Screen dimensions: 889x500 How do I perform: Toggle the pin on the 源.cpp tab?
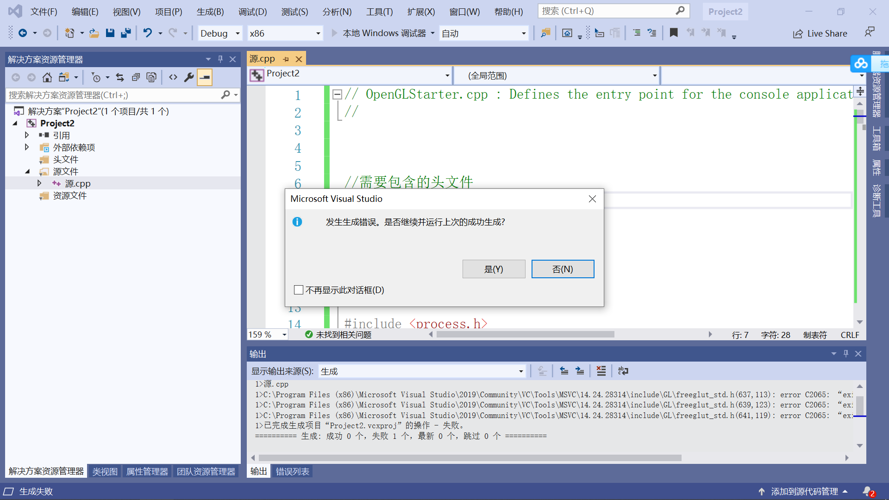[x=286, y=59]
